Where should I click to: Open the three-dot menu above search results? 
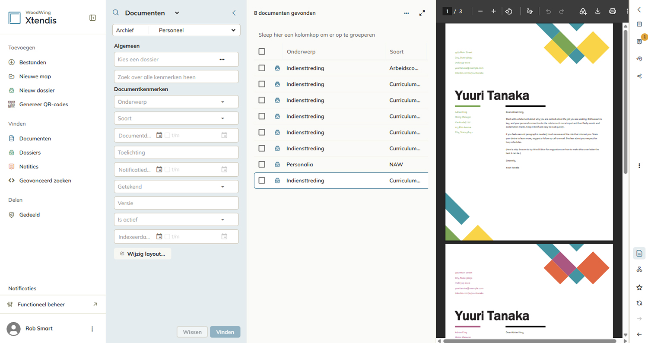pos(407,13)
